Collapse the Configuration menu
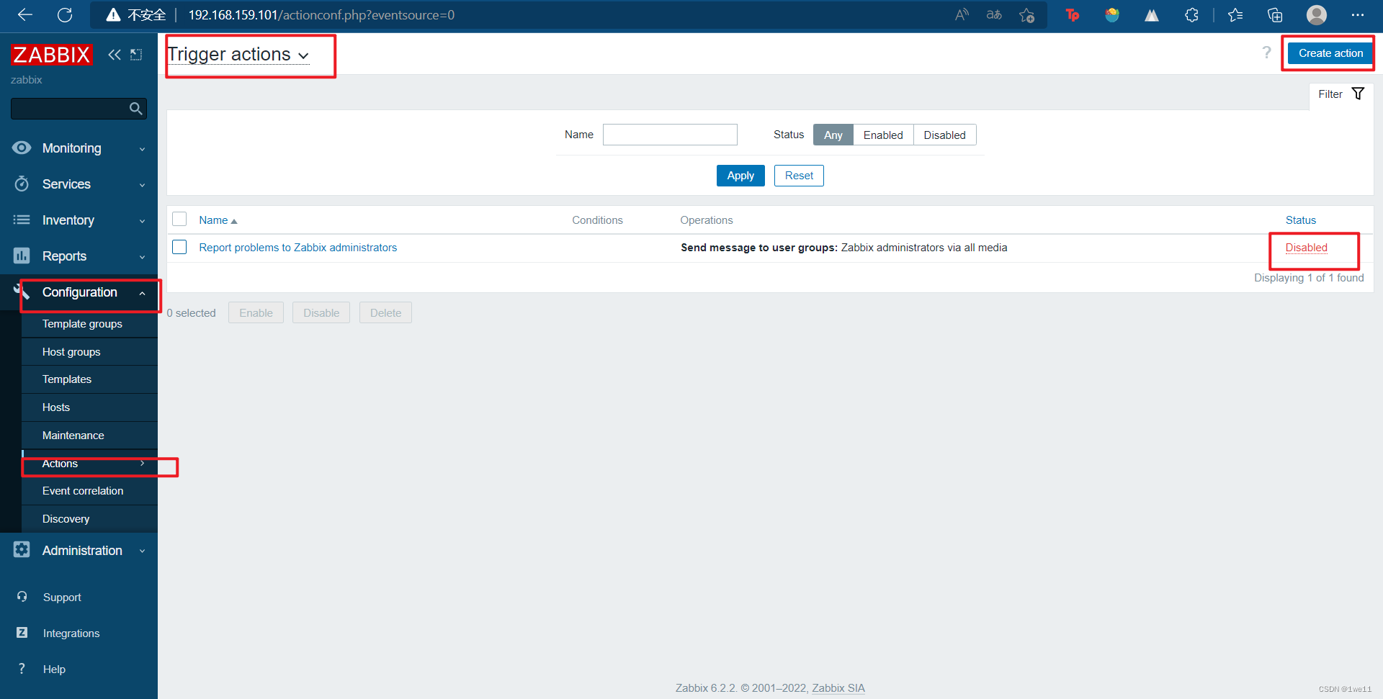Viewport: 1383px width, 699px height. (79, 292)
